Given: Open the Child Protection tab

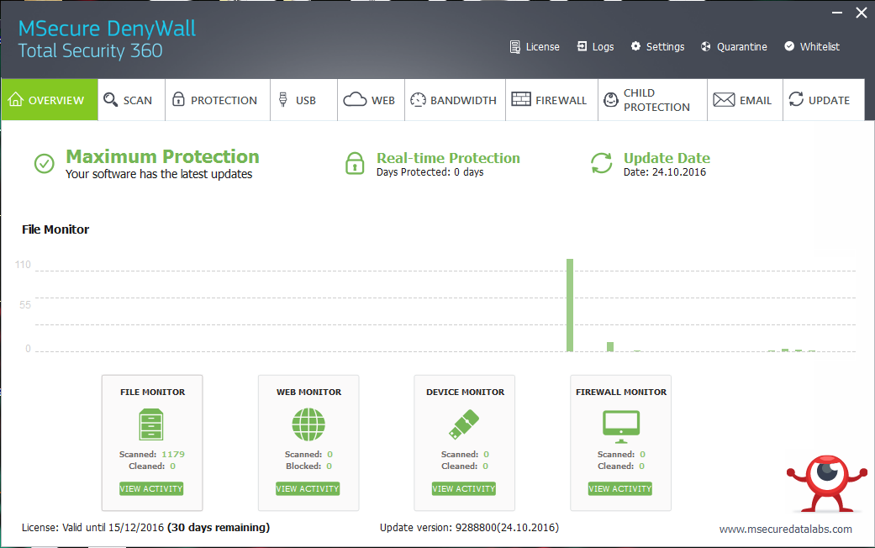Looking at the screenshot, I should (x=653, y=100).
